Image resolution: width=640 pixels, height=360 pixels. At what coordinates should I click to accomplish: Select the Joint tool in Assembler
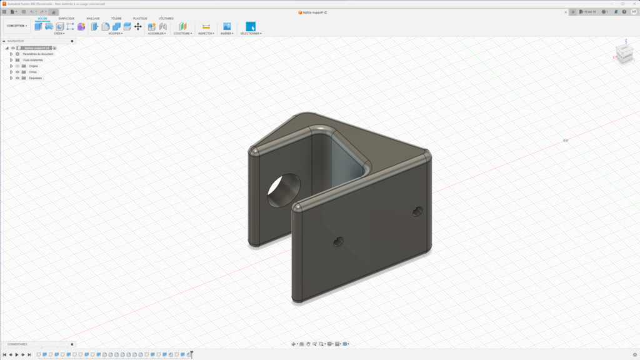click(x=163, y=26)
